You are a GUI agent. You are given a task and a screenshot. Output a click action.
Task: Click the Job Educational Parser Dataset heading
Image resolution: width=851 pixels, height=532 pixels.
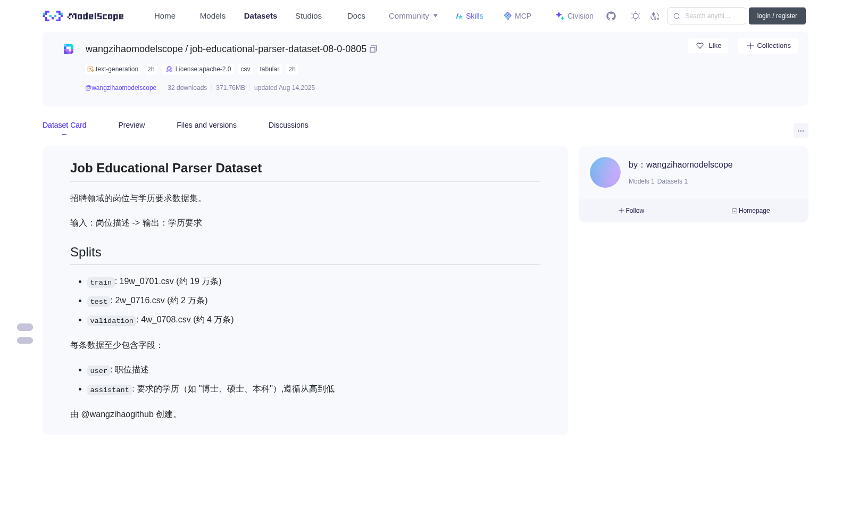(x=166, y=168)
